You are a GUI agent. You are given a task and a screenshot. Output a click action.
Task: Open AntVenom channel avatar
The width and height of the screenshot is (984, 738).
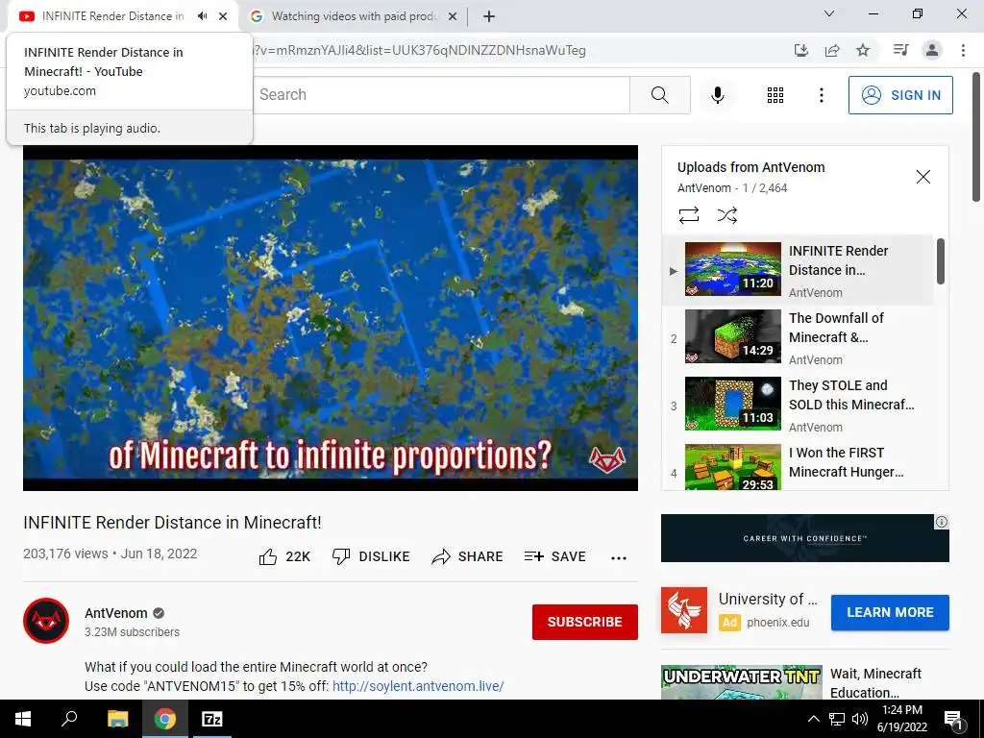tap(46, 621)
